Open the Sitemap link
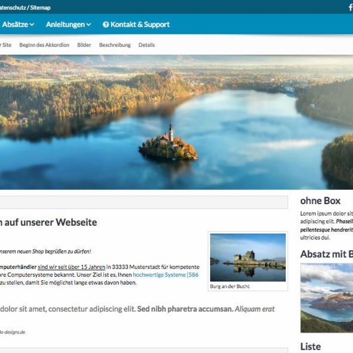This screenshot has height=353, width=353. [40, 8]
